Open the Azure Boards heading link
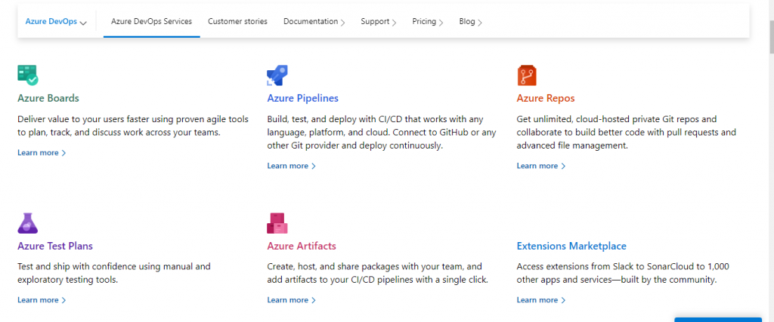774x322 pixels. (48, 98)
